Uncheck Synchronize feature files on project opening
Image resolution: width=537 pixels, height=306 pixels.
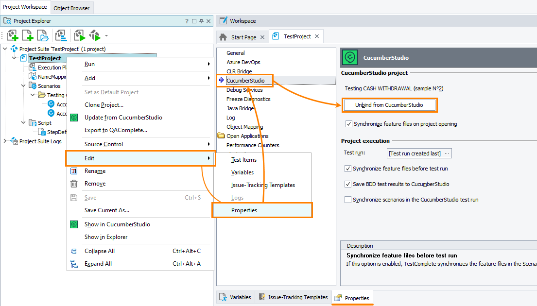point(349,124)
